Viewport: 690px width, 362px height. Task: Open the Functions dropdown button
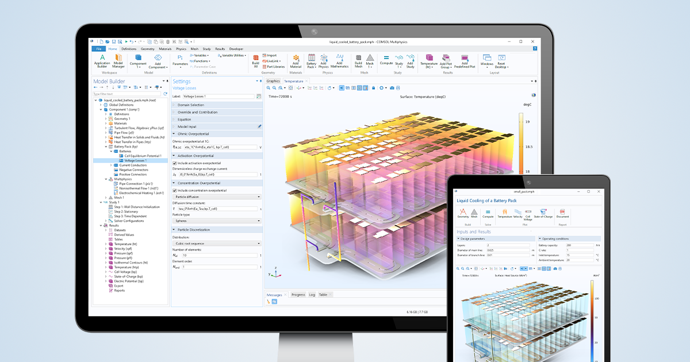point(200,61)
